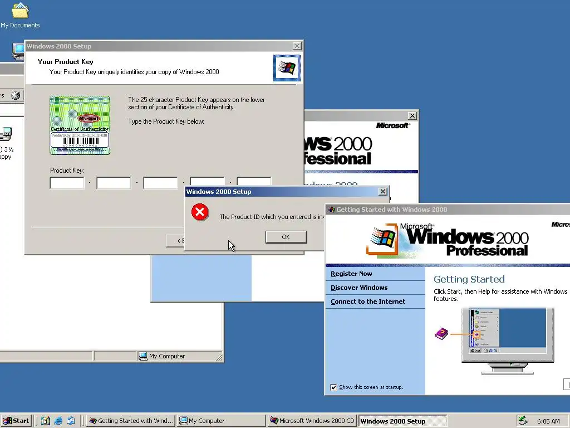Close the Microsoft Windows 2000 CD window
The height and width of the screenshot is (428, 570).
click(x=412, y=116)
